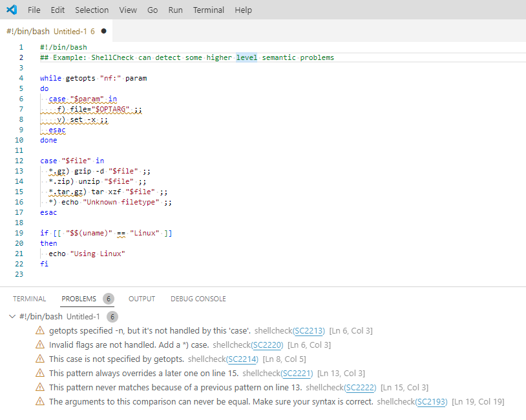Image resolution: width=526 pixels, height=420 pixels.
Task: Click the 'Unknown filetype' string
Action: tap(121, 203)
